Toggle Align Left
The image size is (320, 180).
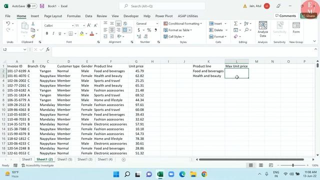(x=105, y=30)
